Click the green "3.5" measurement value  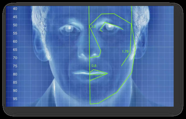[93, 26]
